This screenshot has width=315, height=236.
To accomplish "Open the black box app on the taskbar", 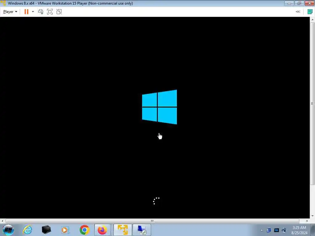I will (46, 230).
